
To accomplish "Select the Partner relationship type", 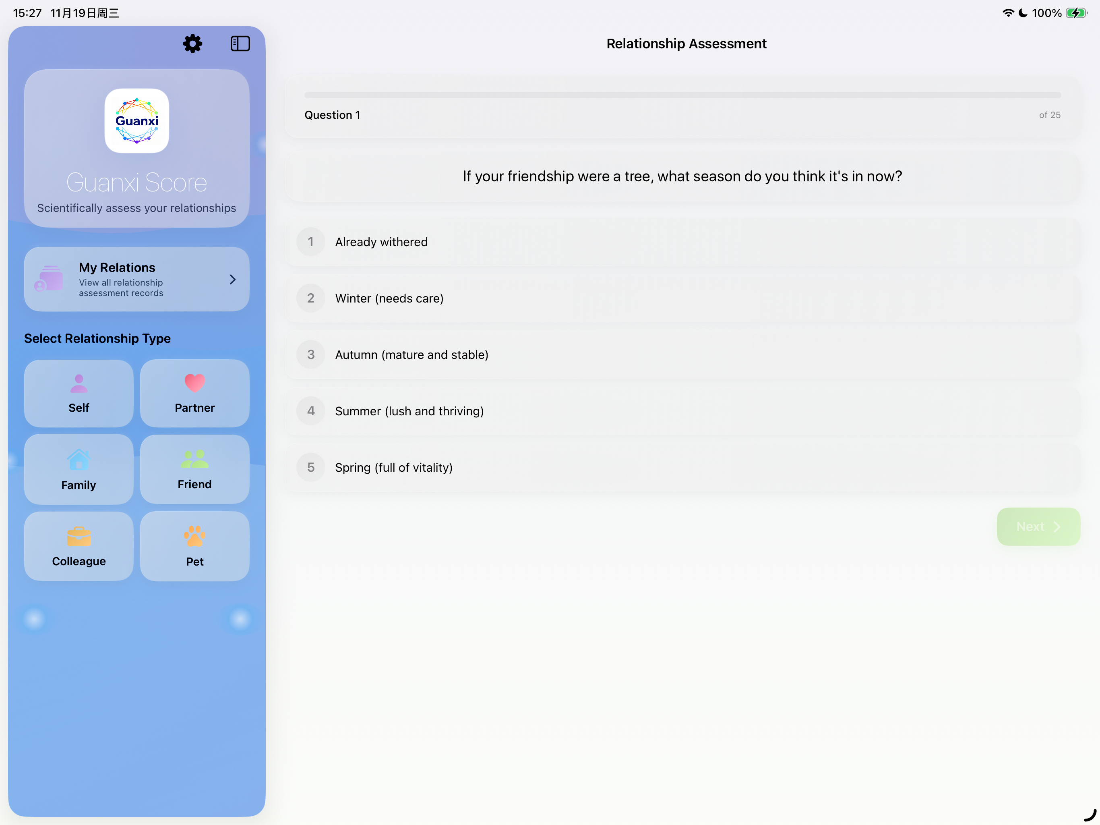I will click(x=194, y=393).
